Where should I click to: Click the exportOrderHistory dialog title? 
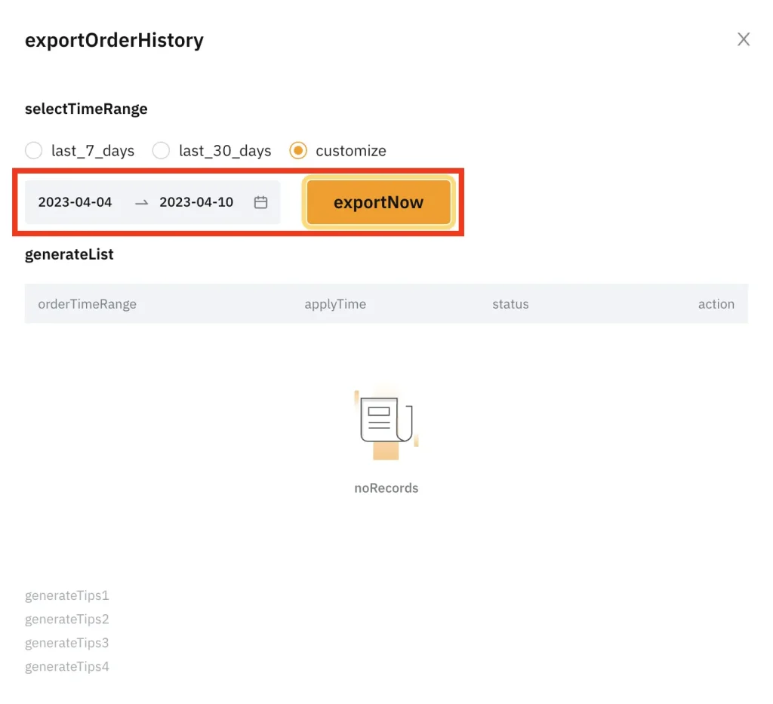point(114,40)
